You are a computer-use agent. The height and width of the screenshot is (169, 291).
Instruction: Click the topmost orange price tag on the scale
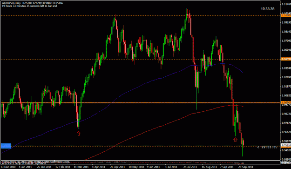tap(286, 15)
